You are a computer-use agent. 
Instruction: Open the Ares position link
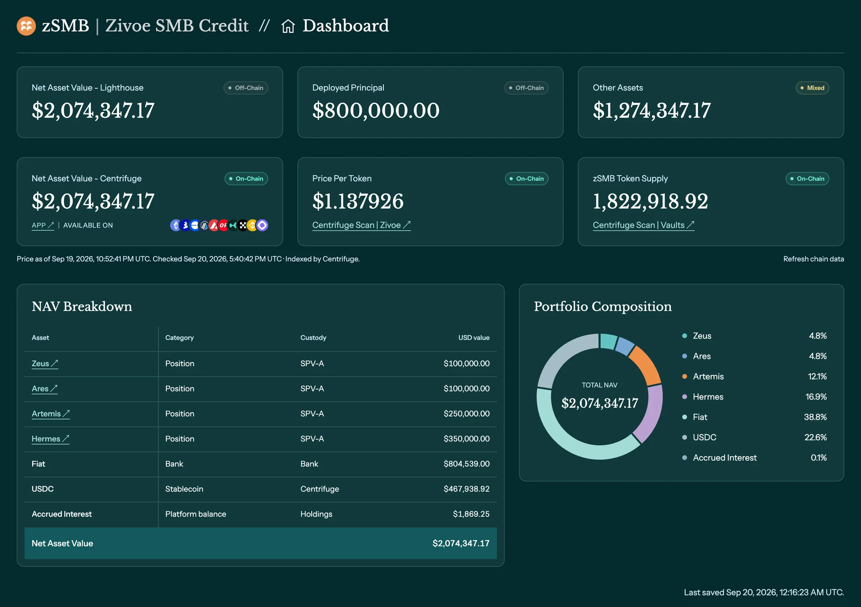[44, 389]
